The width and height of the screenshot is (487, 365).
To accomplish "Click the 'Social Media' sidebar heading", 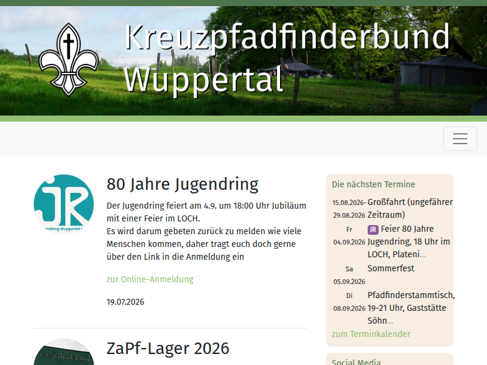I will (356, 362).
